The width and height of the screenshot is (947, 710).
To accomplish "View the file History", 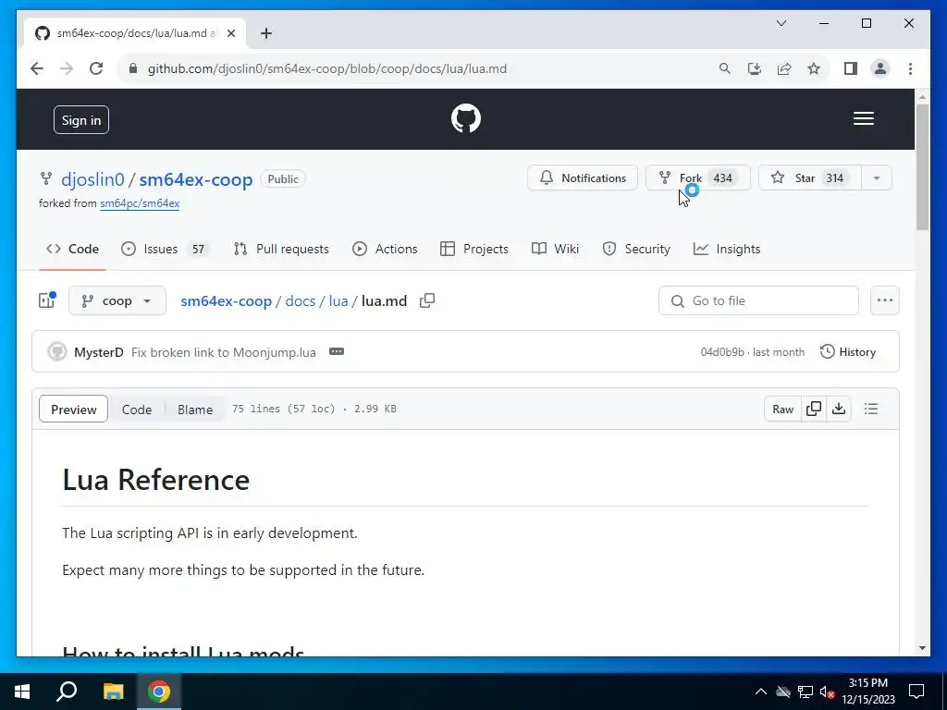I will point(848,352).
